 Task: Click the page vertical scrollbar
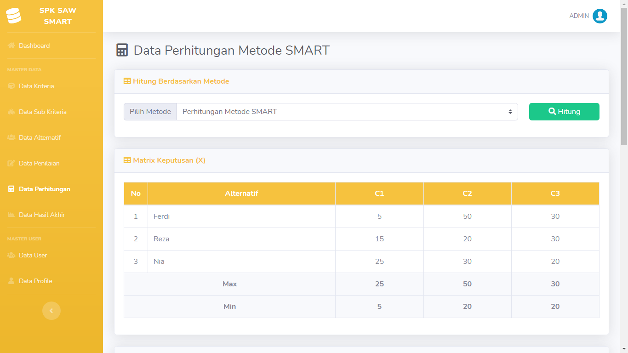click(x=624, y=76)
